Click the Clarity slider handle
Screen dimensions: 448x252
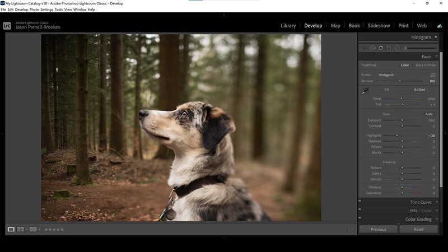(x=402, y=174)
